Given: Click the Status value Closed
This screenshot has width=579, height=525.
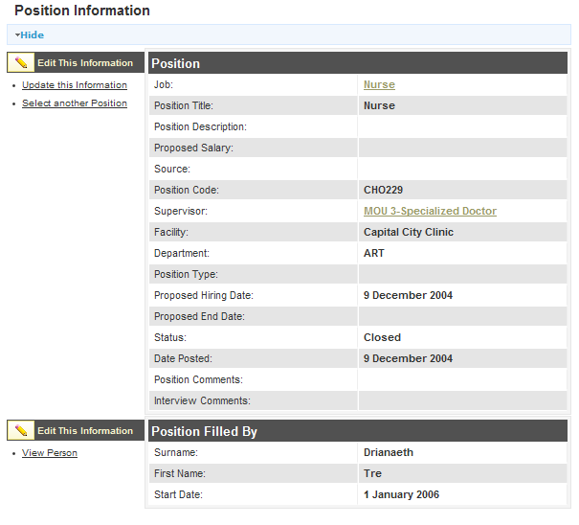Looking at the screenshot, I should (x=382, y=338).
